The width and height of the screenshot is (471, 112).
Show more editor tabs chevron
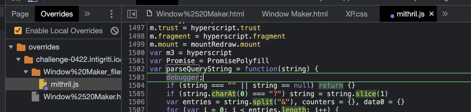point(445,14)
